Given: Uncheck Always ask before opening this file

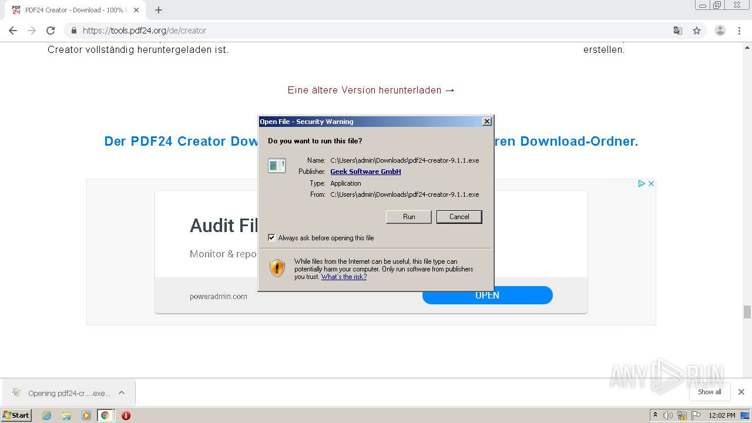Looking at the screenshot, I should coord(271,238).
